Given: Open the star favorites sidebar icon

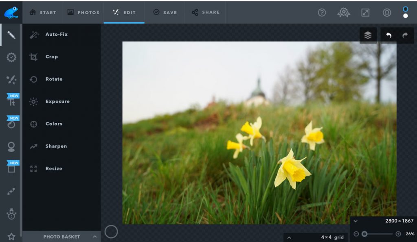Looking at the screenshot, I should pyautogui.click(x=11, y=236).
